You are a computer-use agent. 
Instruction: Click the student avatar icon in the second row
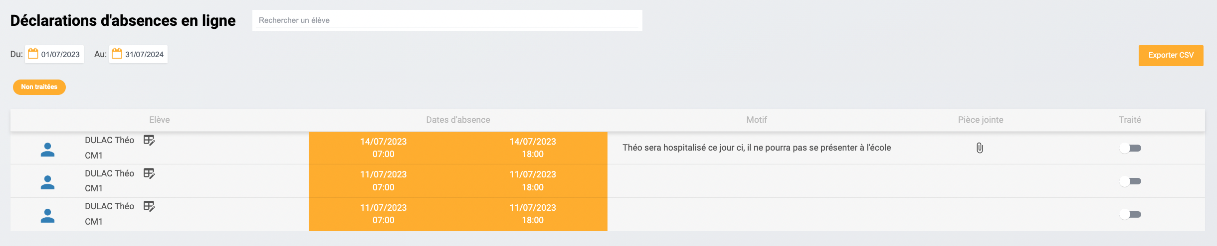[47, 182]
